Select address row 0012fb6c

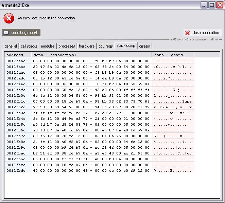tap(100, 130)
